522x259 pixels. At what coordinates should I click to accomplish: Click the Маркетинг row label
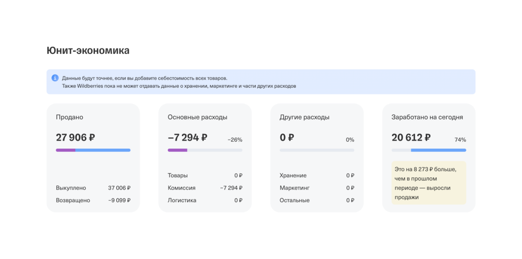(x=295, y=188)
